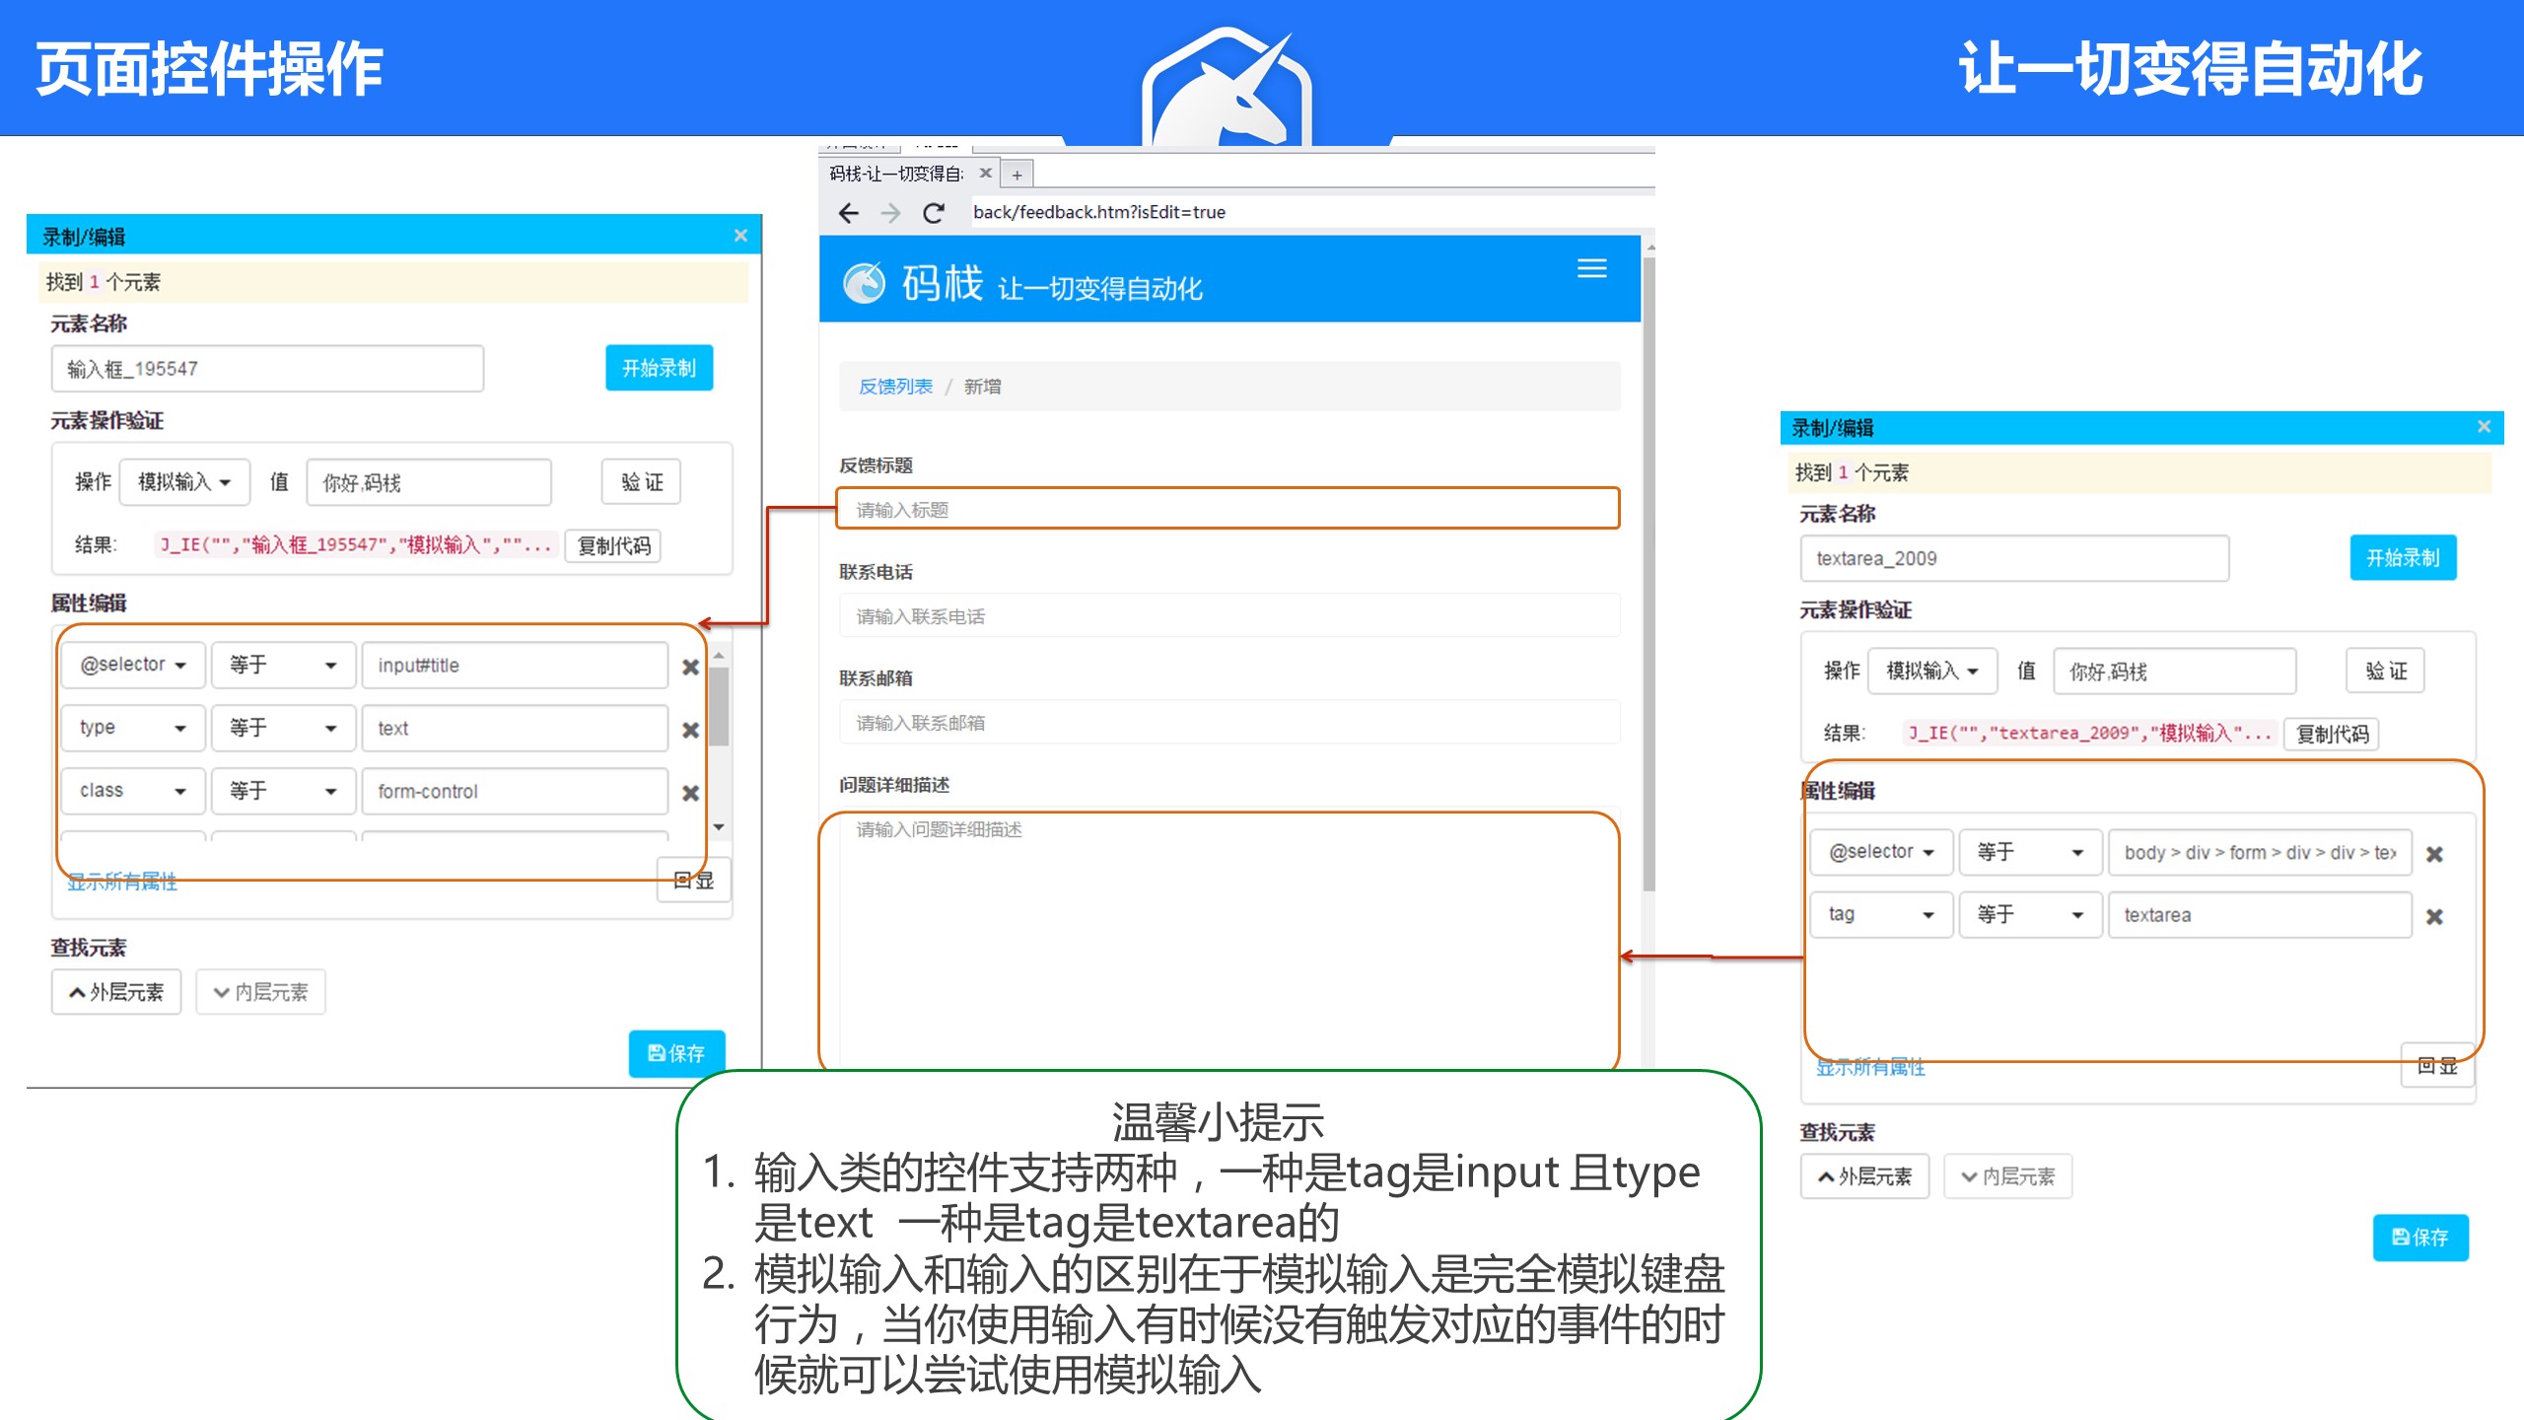Expand the right panel's @selector dropdown

click(1880, 853)
